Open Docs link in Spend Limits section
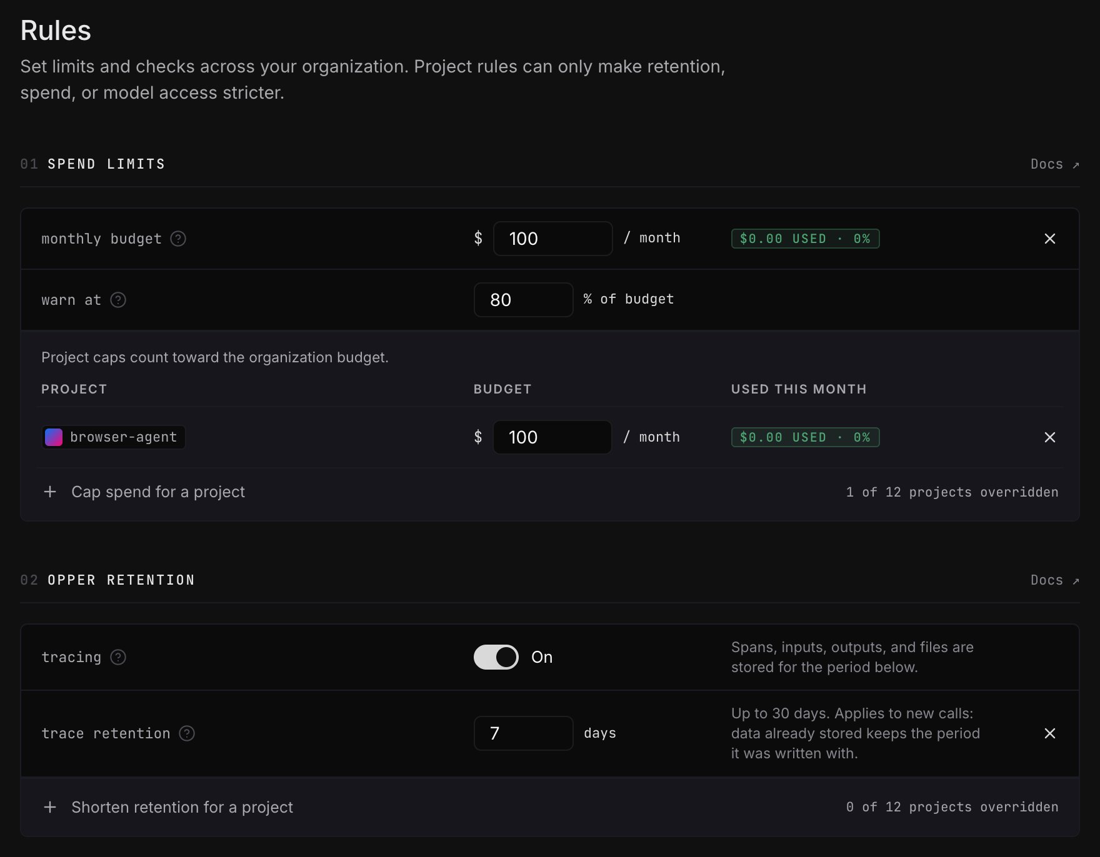Viewport: 1100px width, 857px height. click(x=1055, y=164)
